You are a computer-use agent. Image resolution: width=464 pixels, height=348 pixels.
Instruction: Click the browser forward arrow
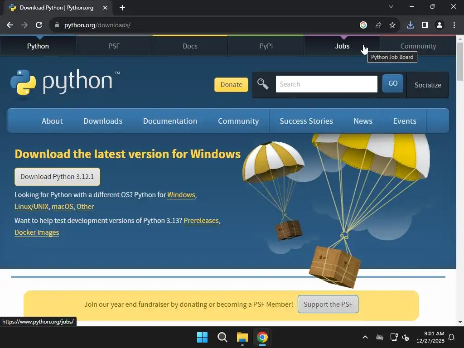point(24,25)
